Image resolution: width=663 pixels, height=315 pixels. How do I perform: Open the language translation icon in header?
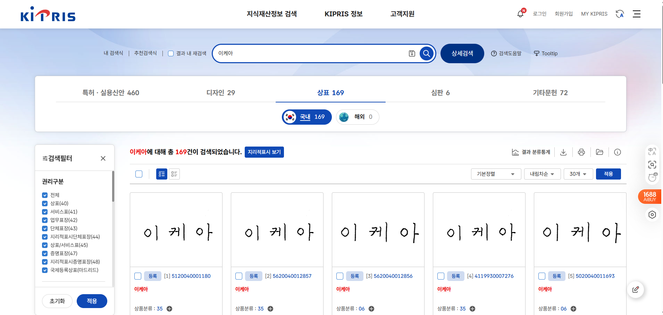(620, 14)
